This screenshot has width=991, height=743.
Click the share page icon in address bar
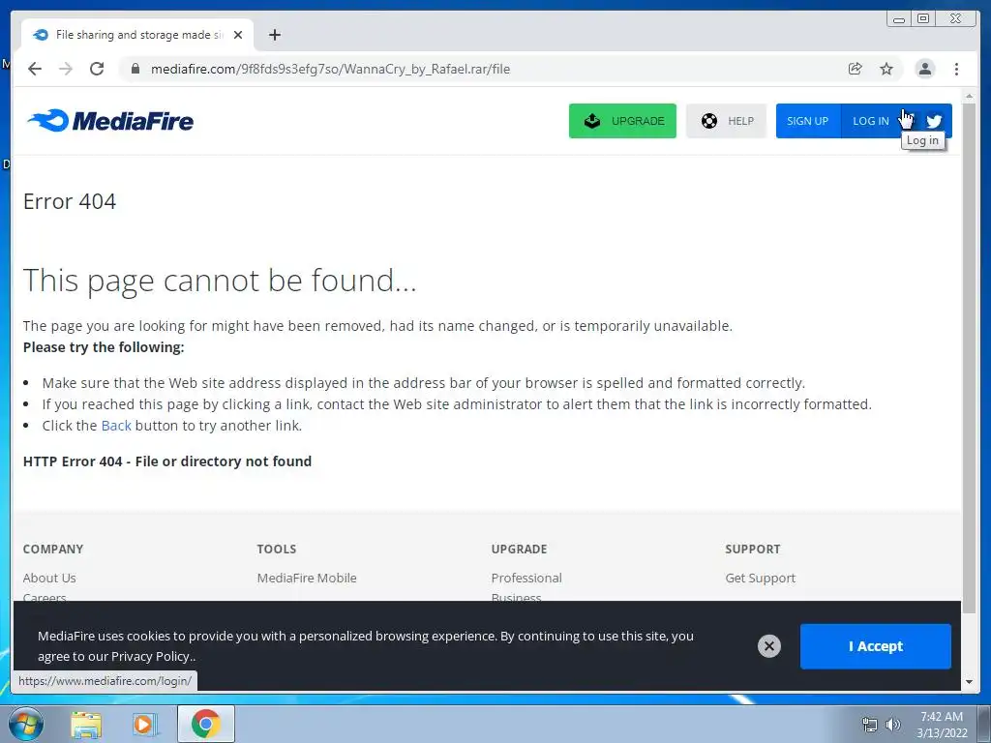856,69
